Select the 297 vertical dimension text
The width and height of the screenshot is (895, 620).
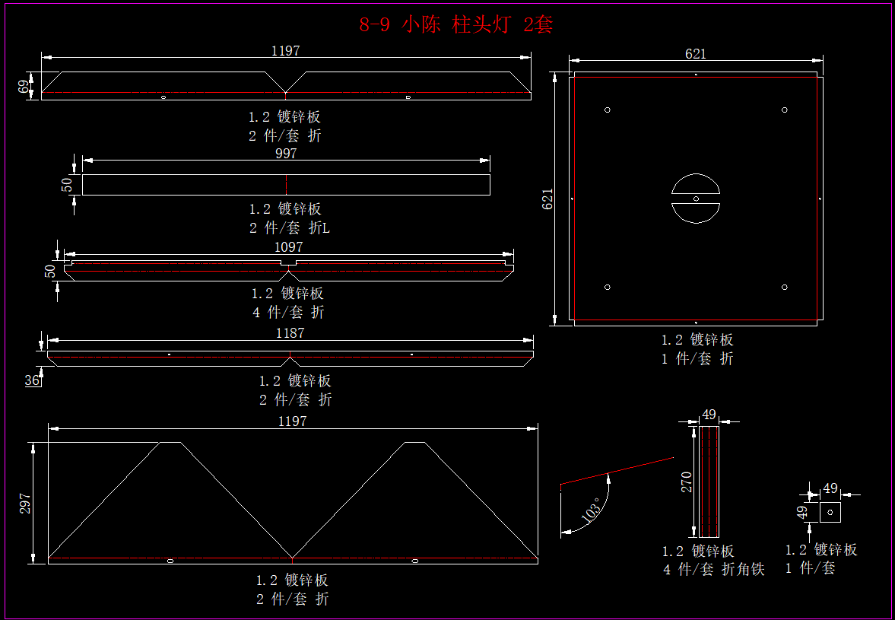coord(25,503)
